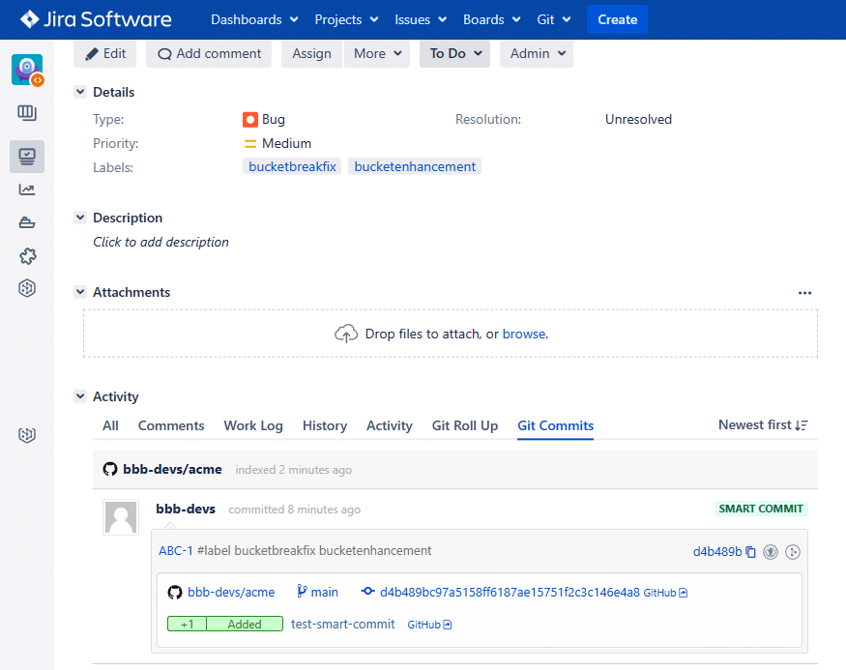Open the Projects dropdown menu
Screen dimensions: 846x670
point(346,19)
